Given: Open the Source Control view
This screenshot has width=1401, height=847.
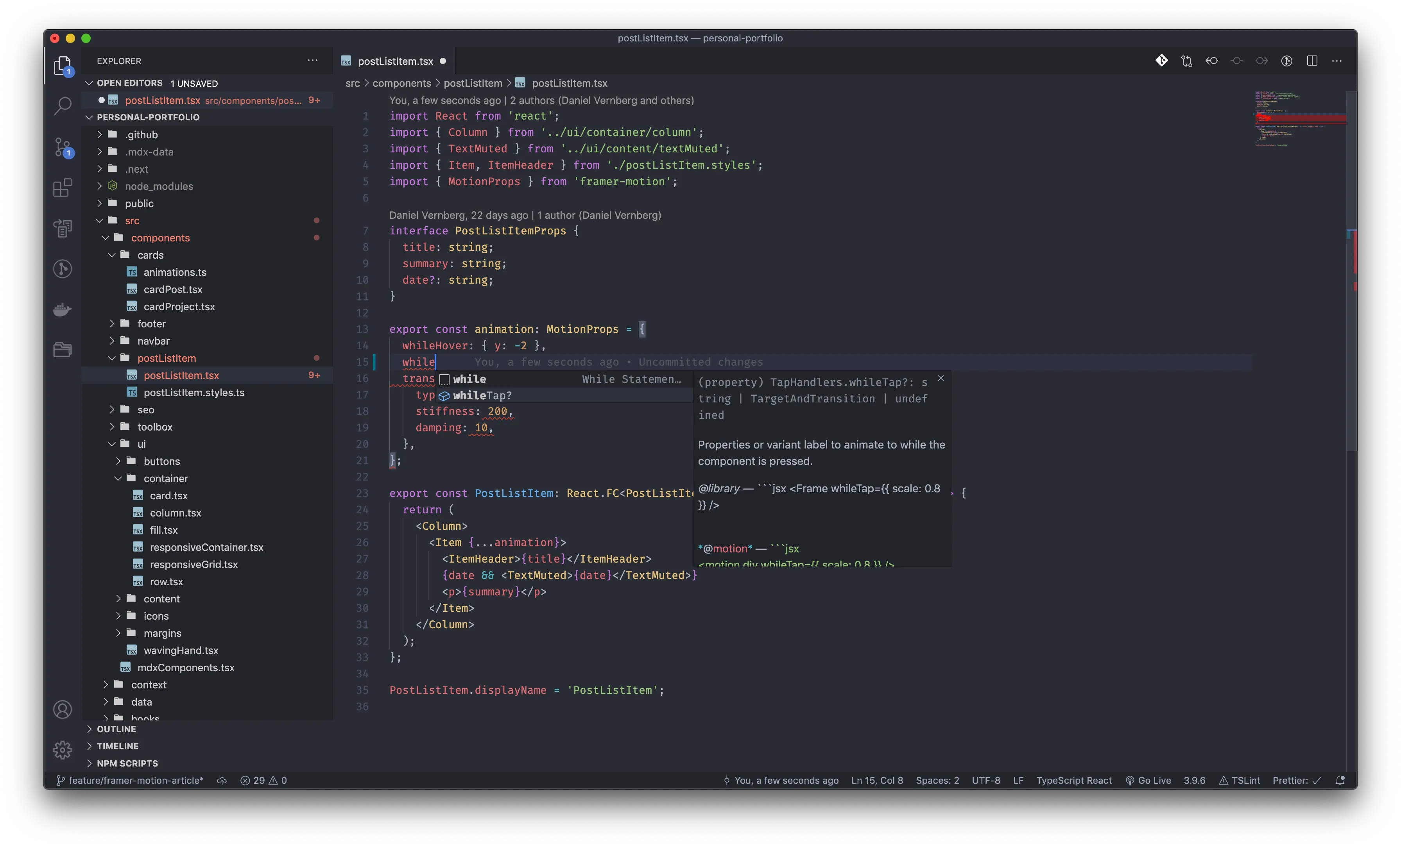Looking at the screenshot, I should tap(62, 147).
